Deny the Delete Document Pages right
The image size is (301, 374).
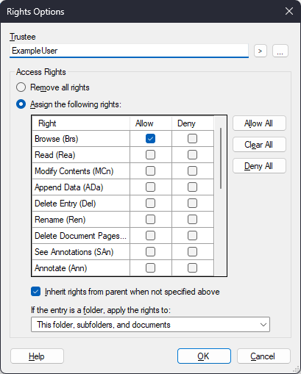point(192,236)
